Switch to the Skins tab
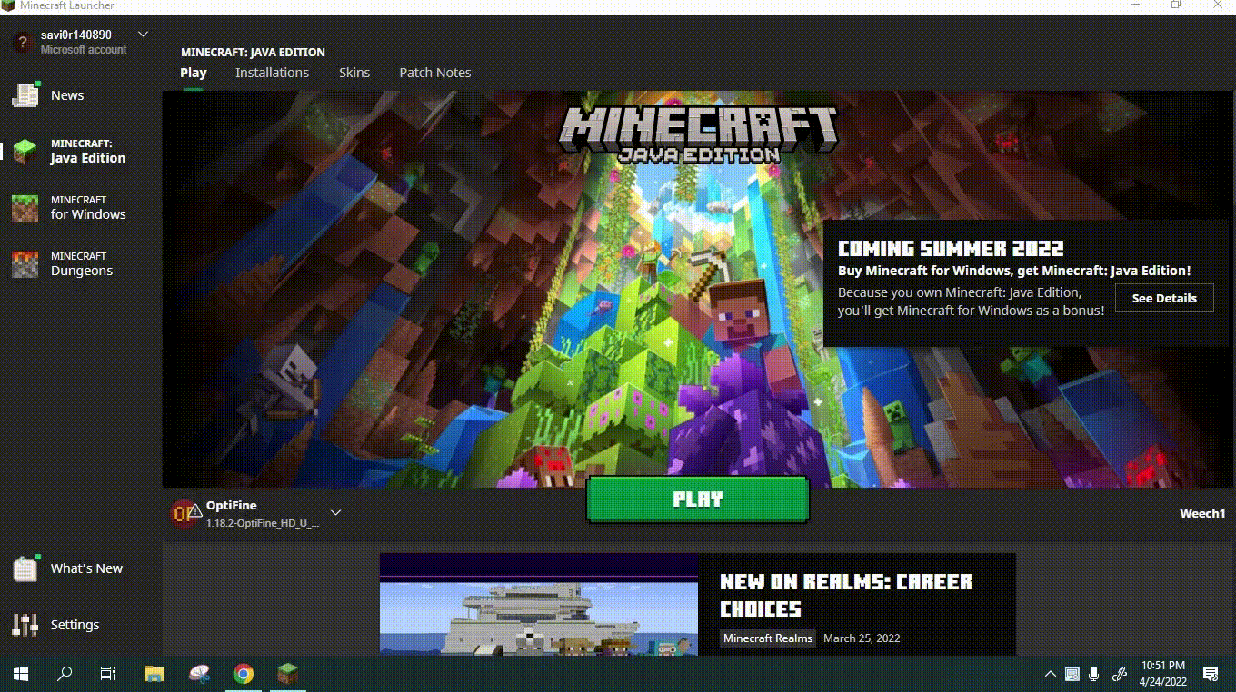The width and height of the screenshot is (1236, 692). pyautogui.click(x=354, y=73)
